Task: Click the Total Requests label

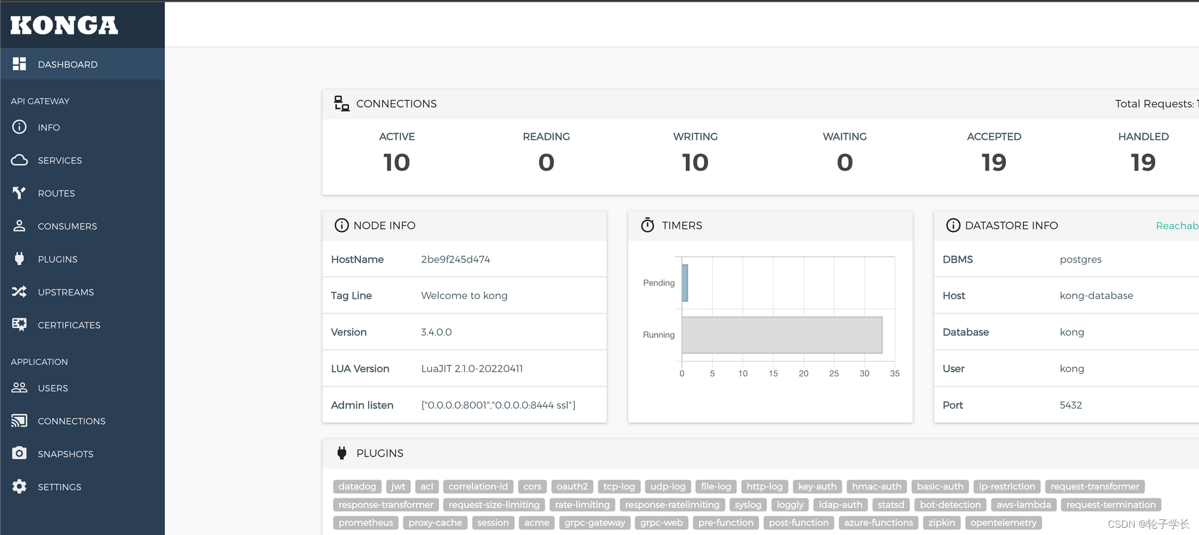Action: pyautogui.click(x=1155, y=104)
